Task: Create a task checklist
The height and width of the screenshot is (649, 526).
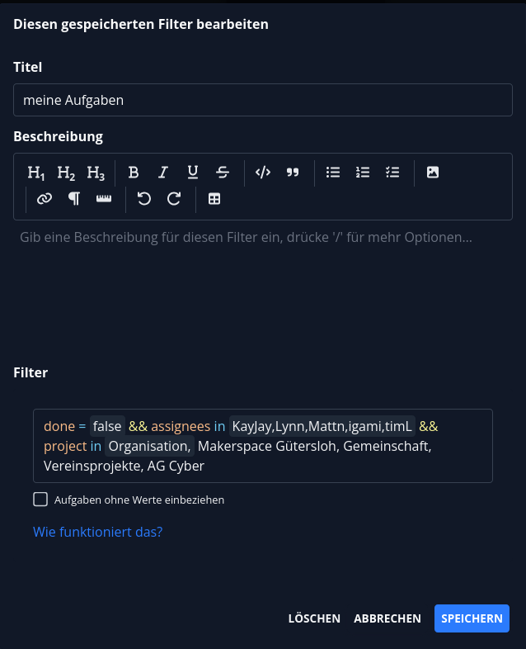Action: pyautogui.click(x=392, y=173)
